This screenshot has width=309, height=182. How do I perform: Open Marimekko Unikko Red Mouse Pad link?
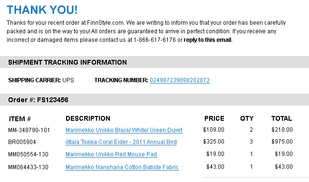click(x=111, y=154)
